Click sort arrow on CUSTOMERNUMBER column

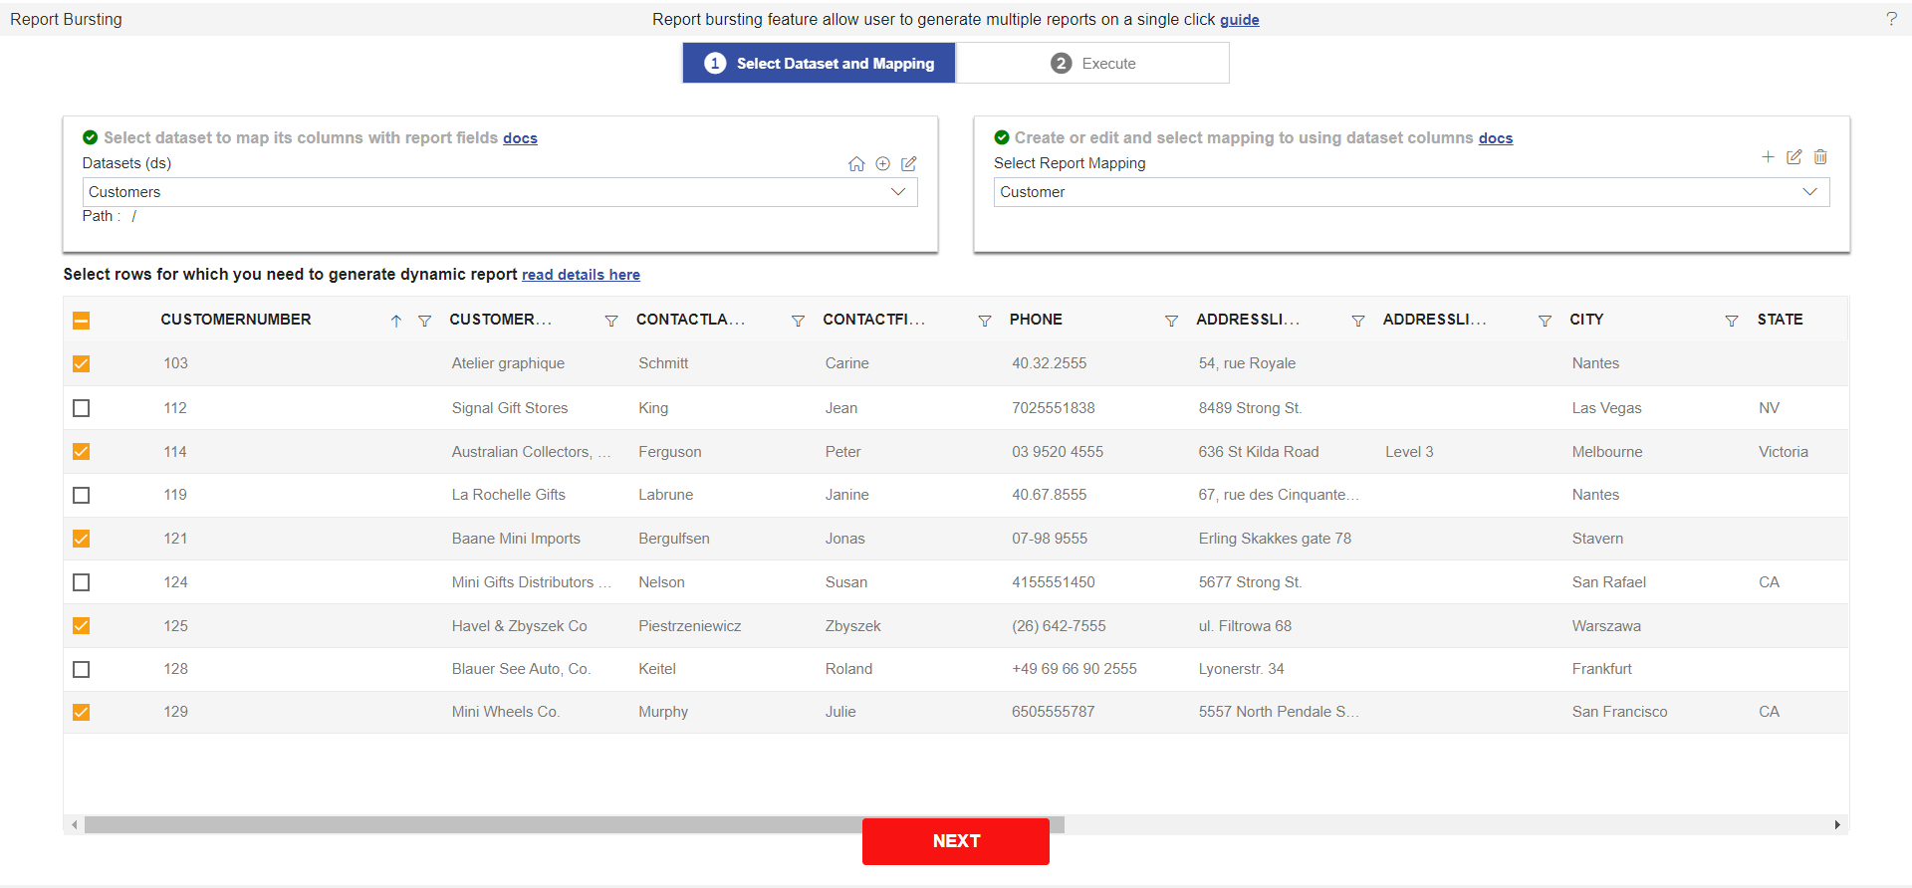click(x=395, y=321)
